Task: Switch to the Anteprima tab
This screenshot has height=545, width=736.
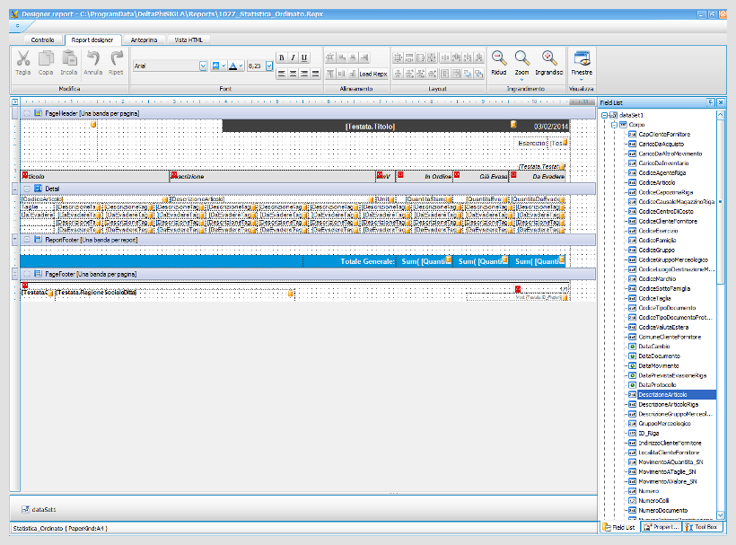Action: click(x=145, y=40)
